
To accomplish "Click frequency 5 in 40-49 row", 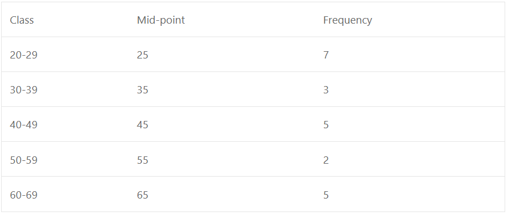I will 326,125.
